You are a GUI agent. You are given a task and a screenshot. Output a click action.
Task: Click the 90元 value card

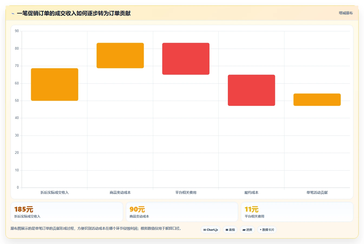coord(182,212)
